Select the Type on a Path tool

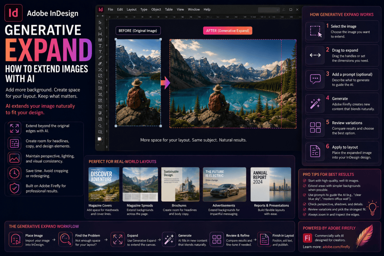point(100,52)
